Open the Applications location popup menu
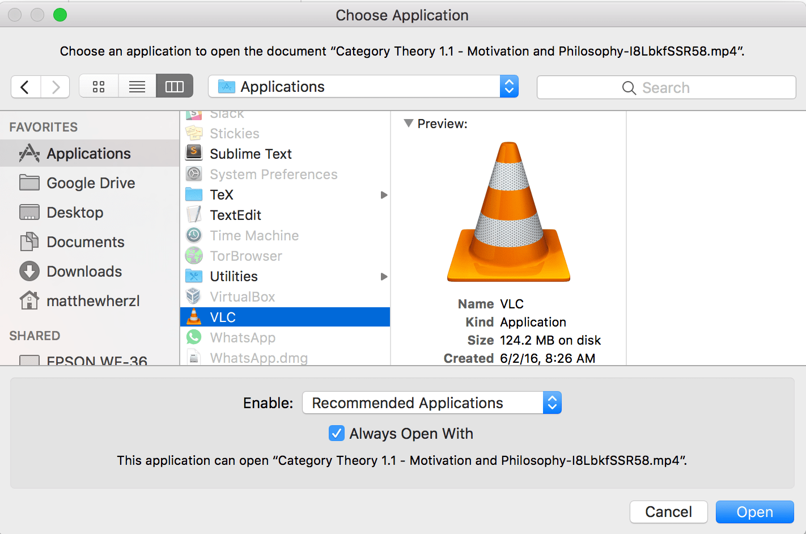This screenshot has height=534, width=806. coord(363,87)
